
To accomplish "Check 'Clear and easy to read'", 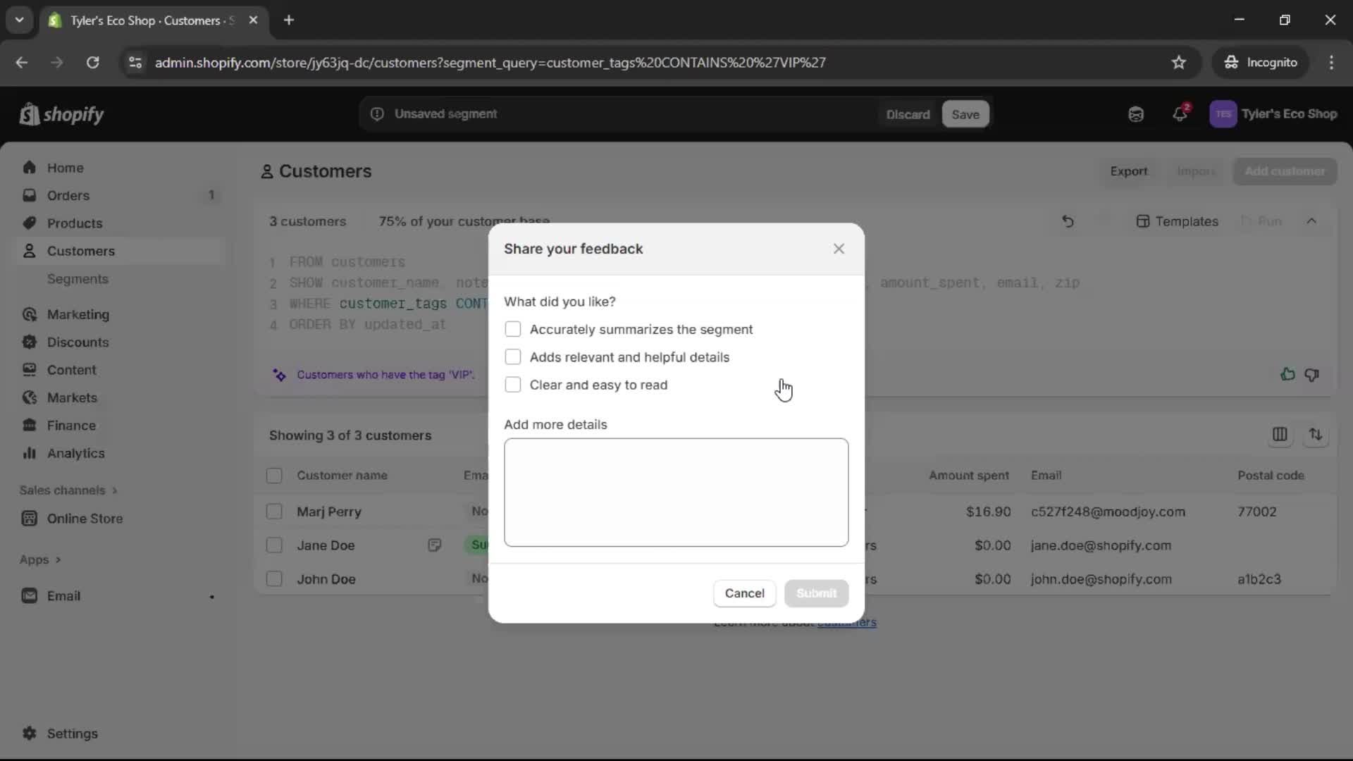I will pos(513,385).
